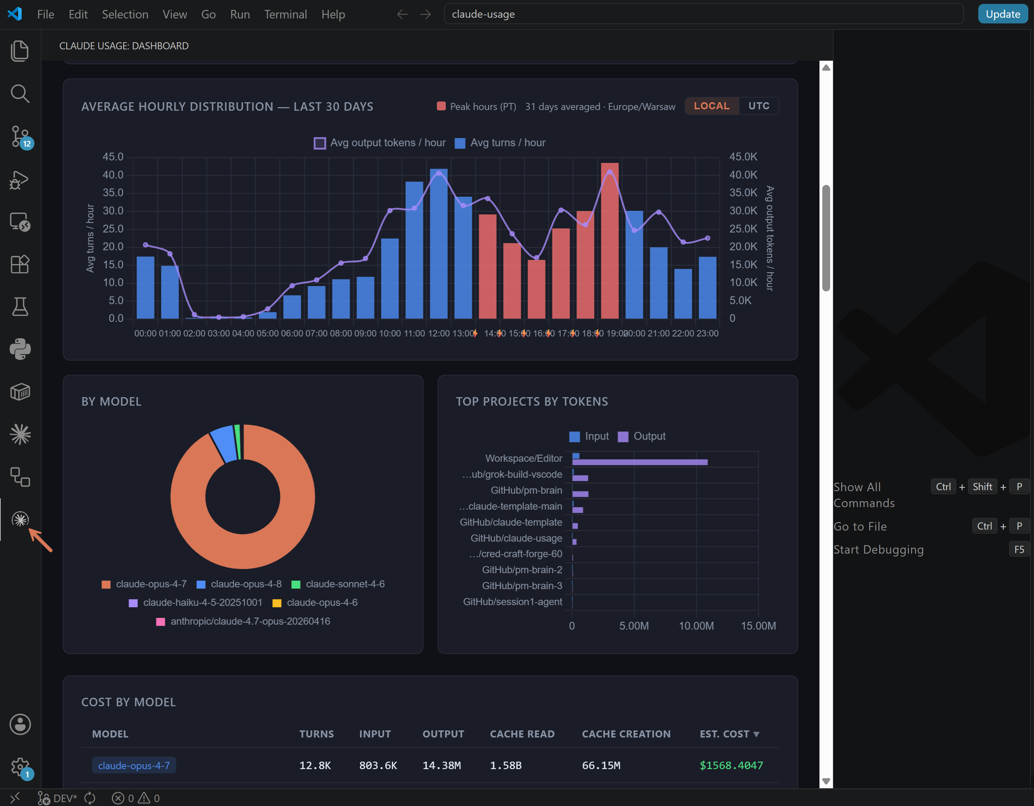Sort the table by OUTPUT column
This screenshot has width=1034, height=806.
tap(443, 734)
